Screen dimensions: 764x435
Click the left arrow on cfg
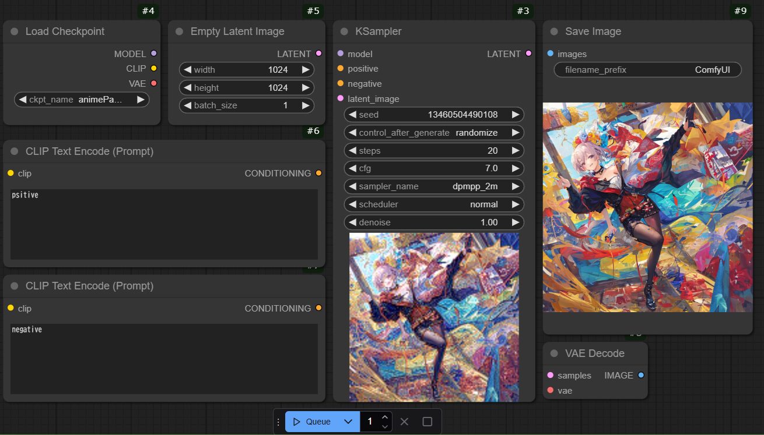(x=352, y=168)
